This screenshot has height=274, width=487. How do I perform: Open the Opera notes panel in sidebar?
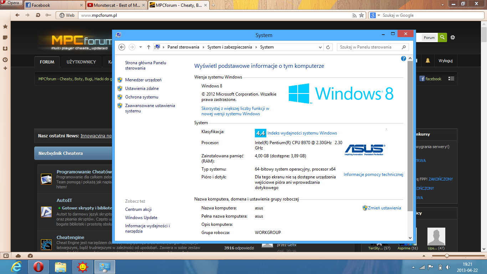5,37
